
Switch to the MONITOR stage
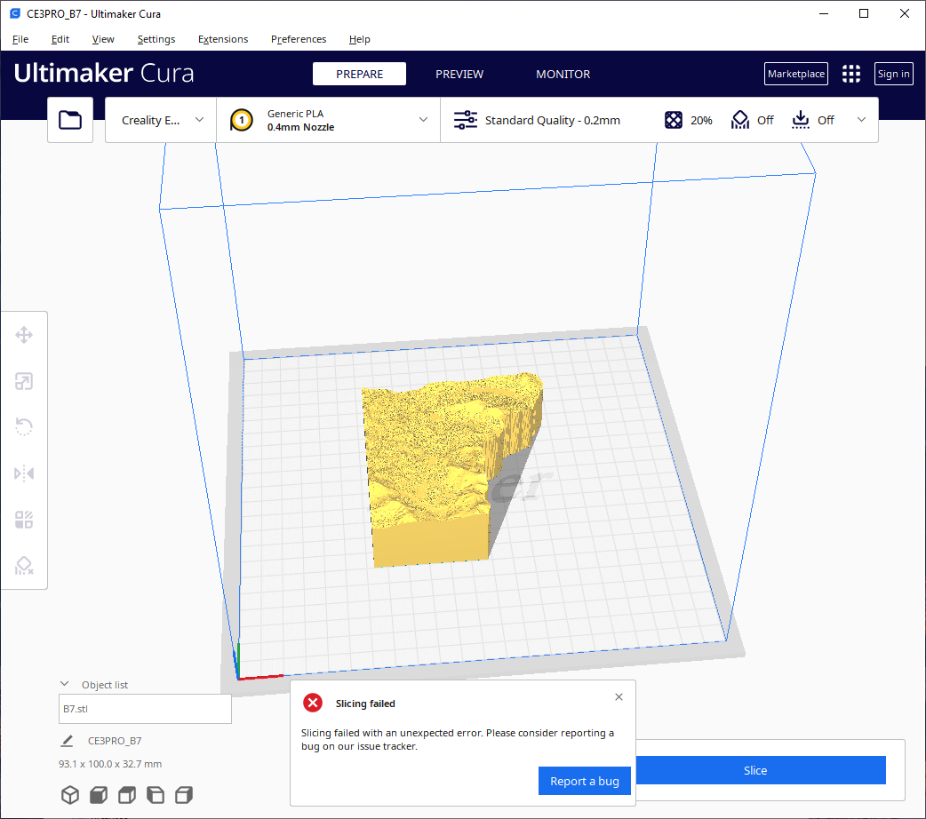point(563,74)
